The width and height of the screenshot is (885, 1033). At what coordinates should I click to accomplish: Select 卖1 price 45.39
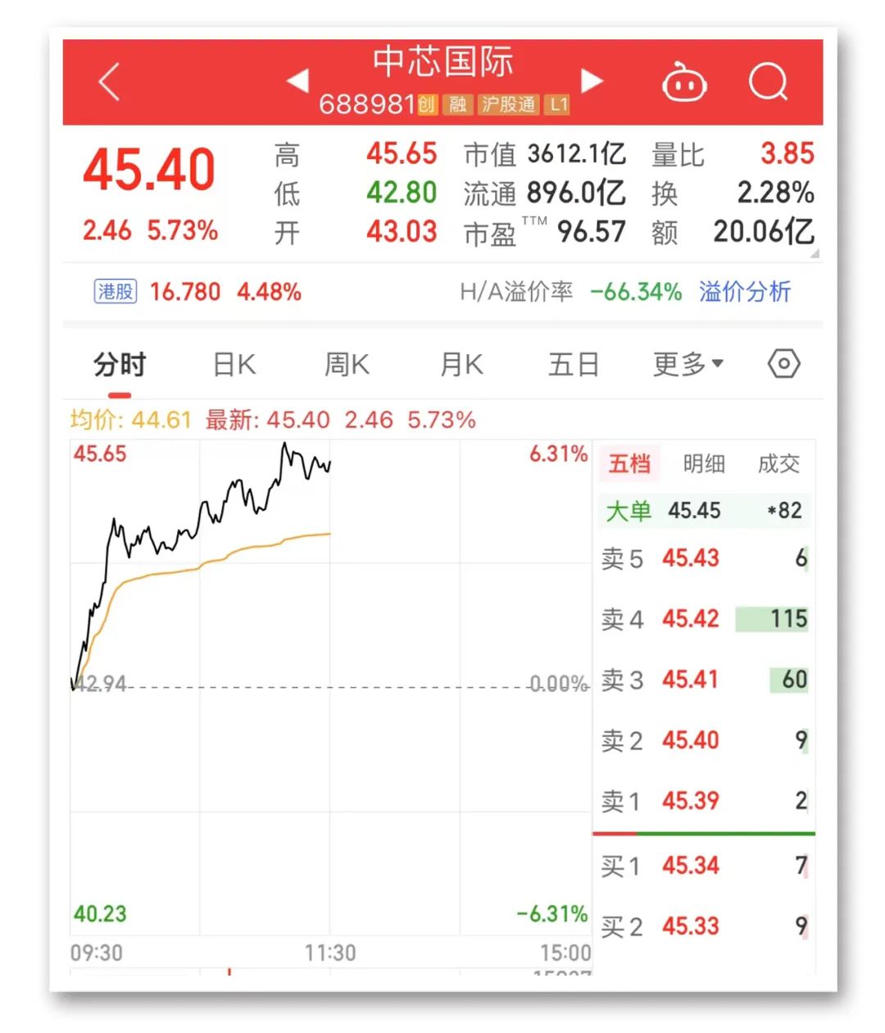click(x=690, y=800)
